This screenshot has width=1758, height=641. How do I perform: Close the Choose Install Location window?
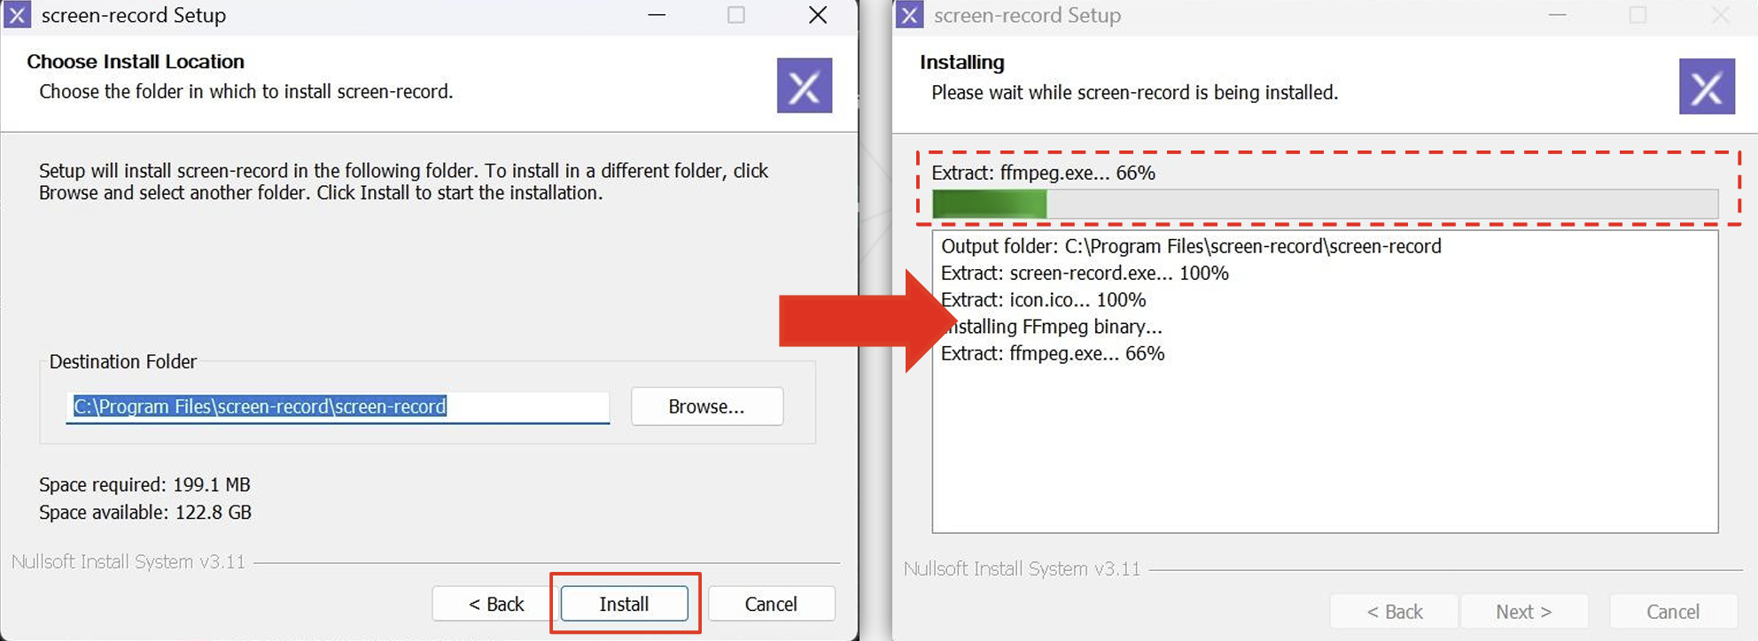point(818,15)
